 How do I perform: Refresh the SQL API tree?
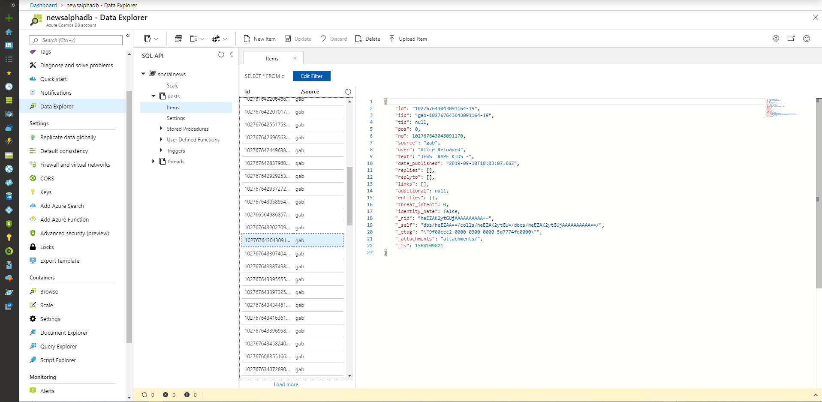pyautogui.click(x=221, y=54)
